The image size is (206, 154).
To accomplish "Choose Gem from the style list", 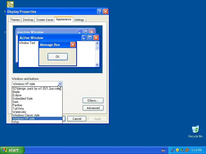I will [x=37, y=102].
